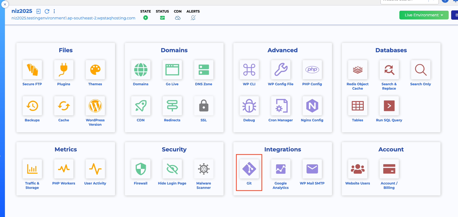
Task: Open PHP Config settings
Action: click(312, 70)
